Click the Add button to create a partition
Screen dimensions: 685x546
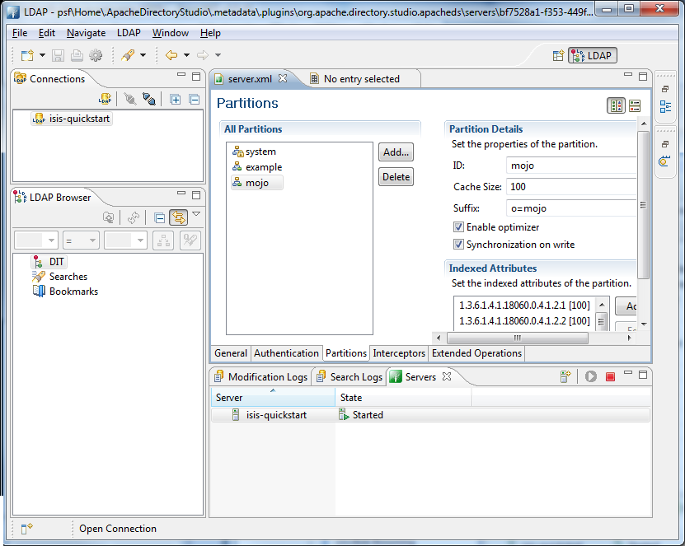coord(395,152)
